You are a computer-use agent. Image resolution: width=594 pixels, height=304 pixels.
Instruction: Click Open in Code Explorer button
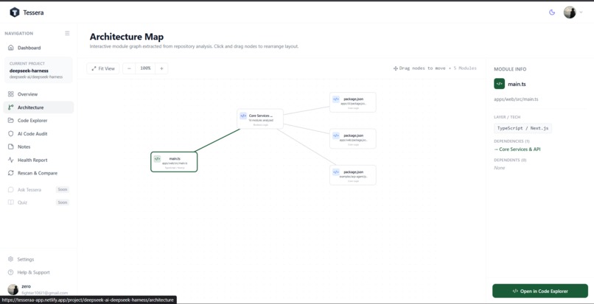tap(540, 291)
